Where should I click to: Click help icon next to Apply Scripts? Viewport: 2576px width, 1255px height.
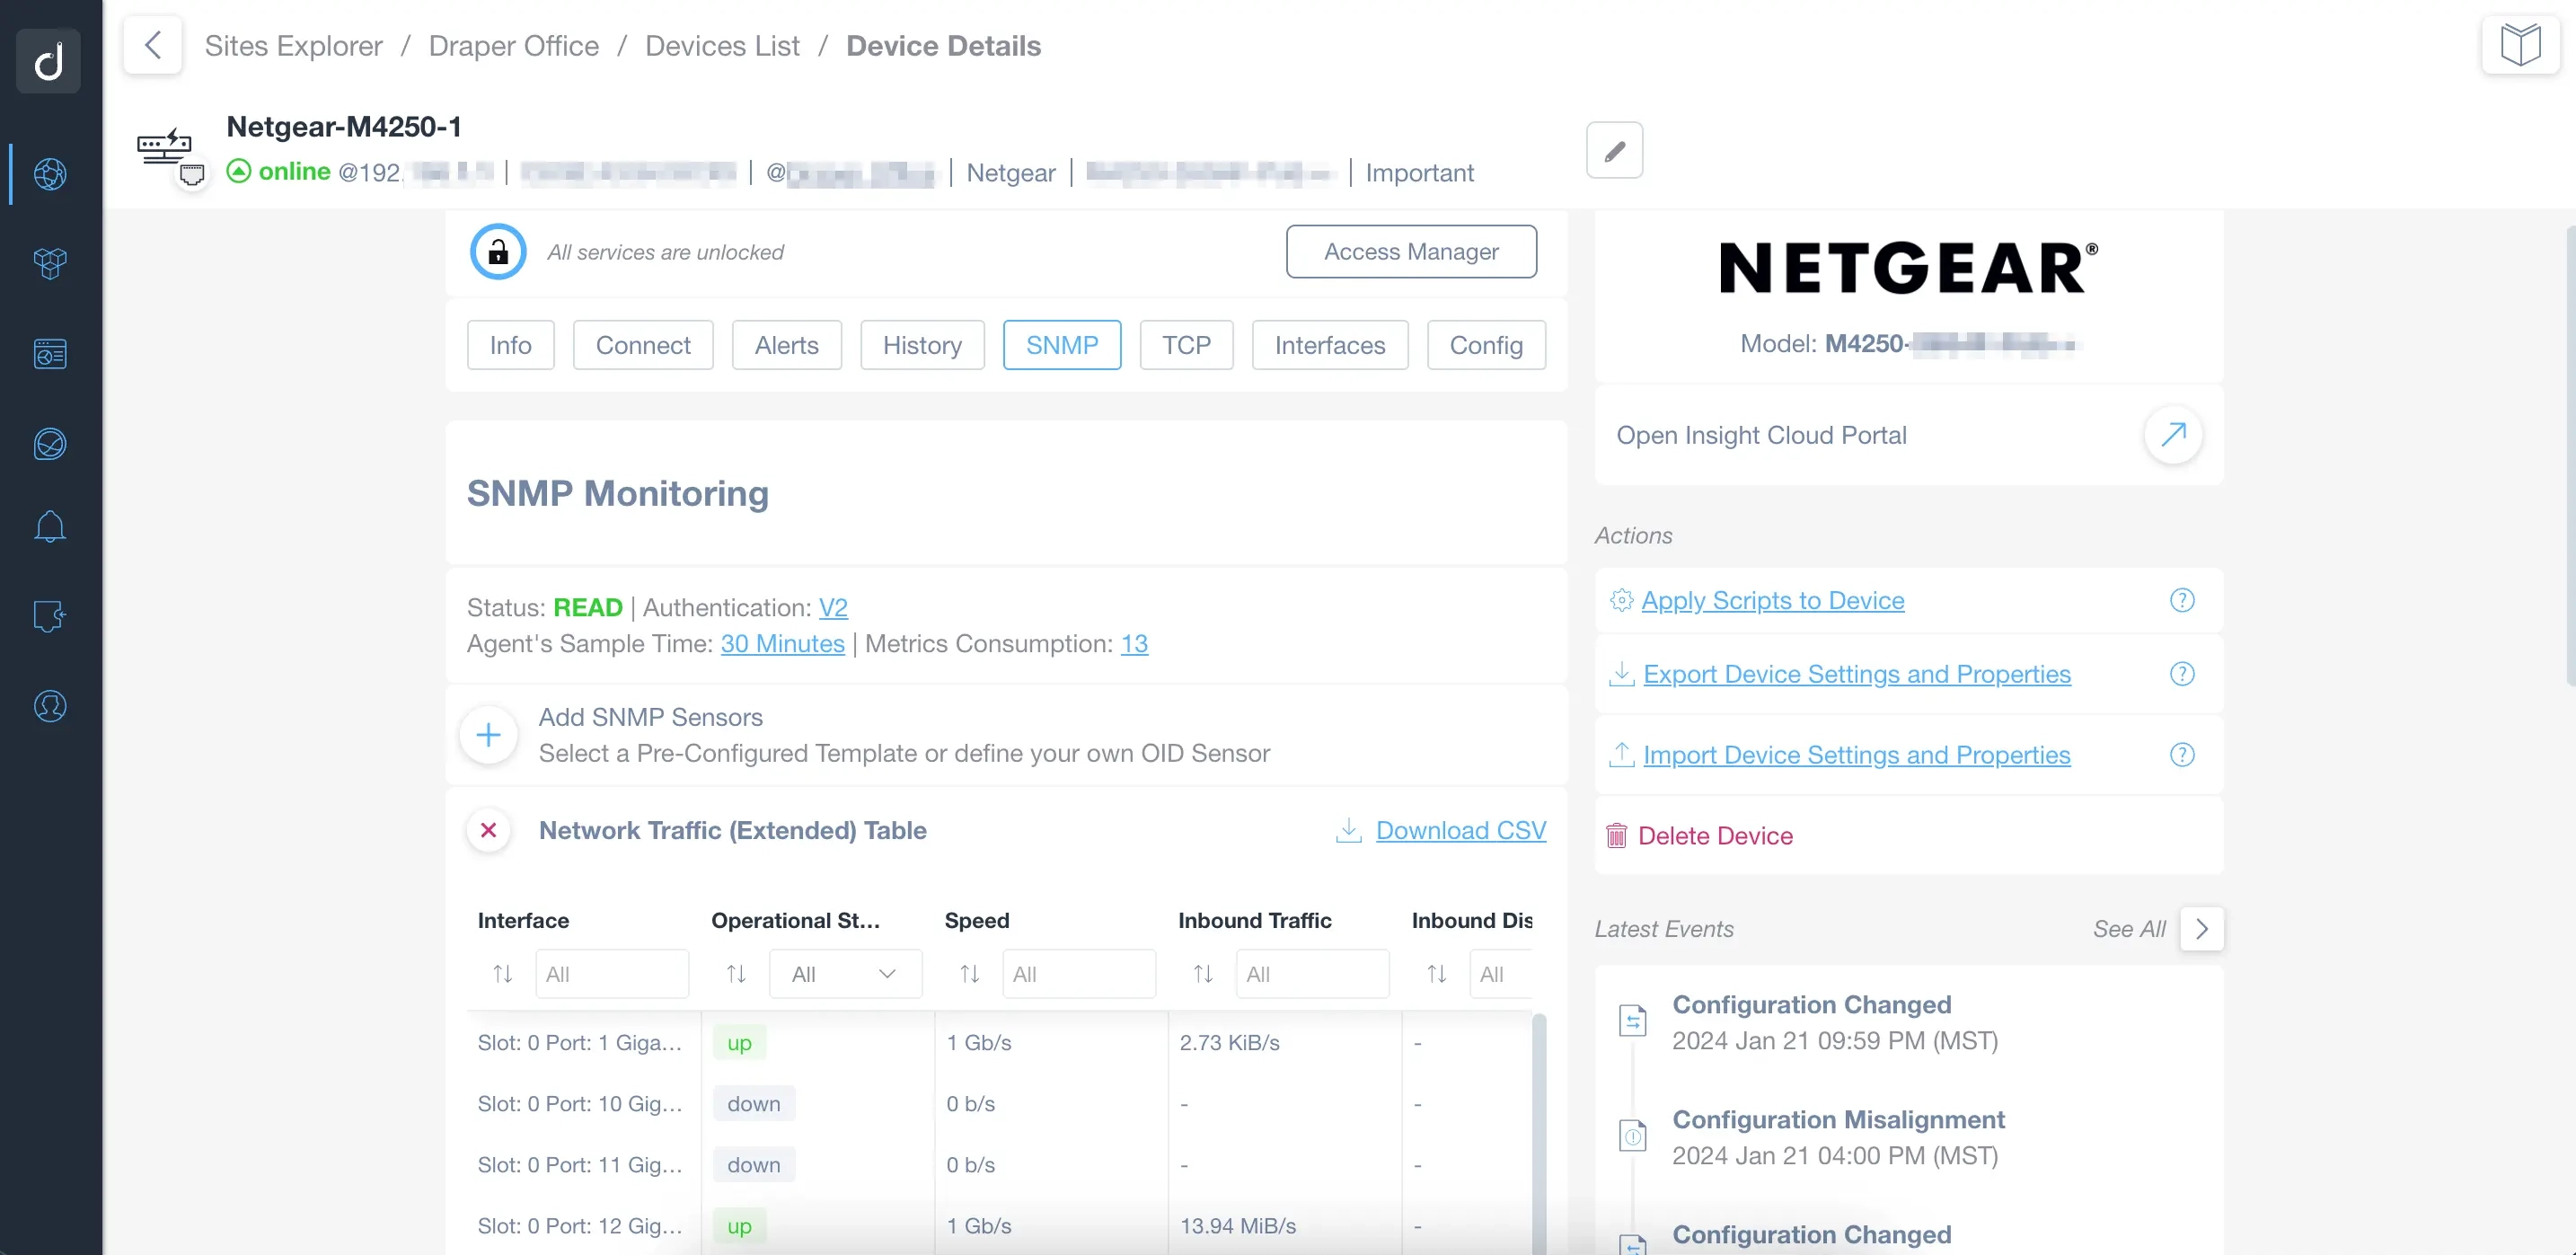tap(2182, 600)
